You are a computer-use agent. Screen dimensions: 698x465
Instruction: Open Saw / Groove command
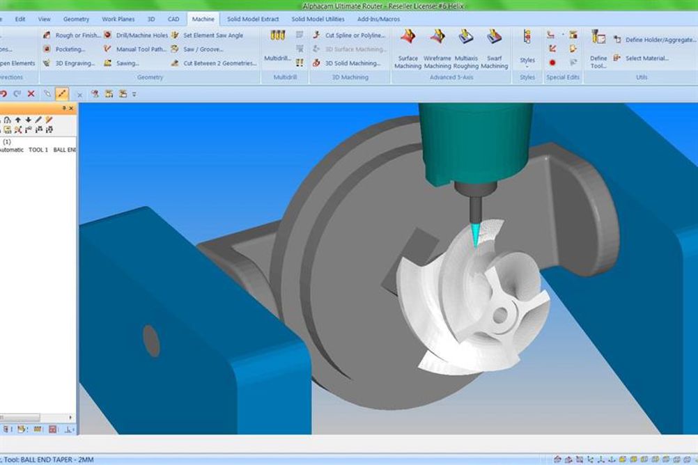tap(197, 49)
